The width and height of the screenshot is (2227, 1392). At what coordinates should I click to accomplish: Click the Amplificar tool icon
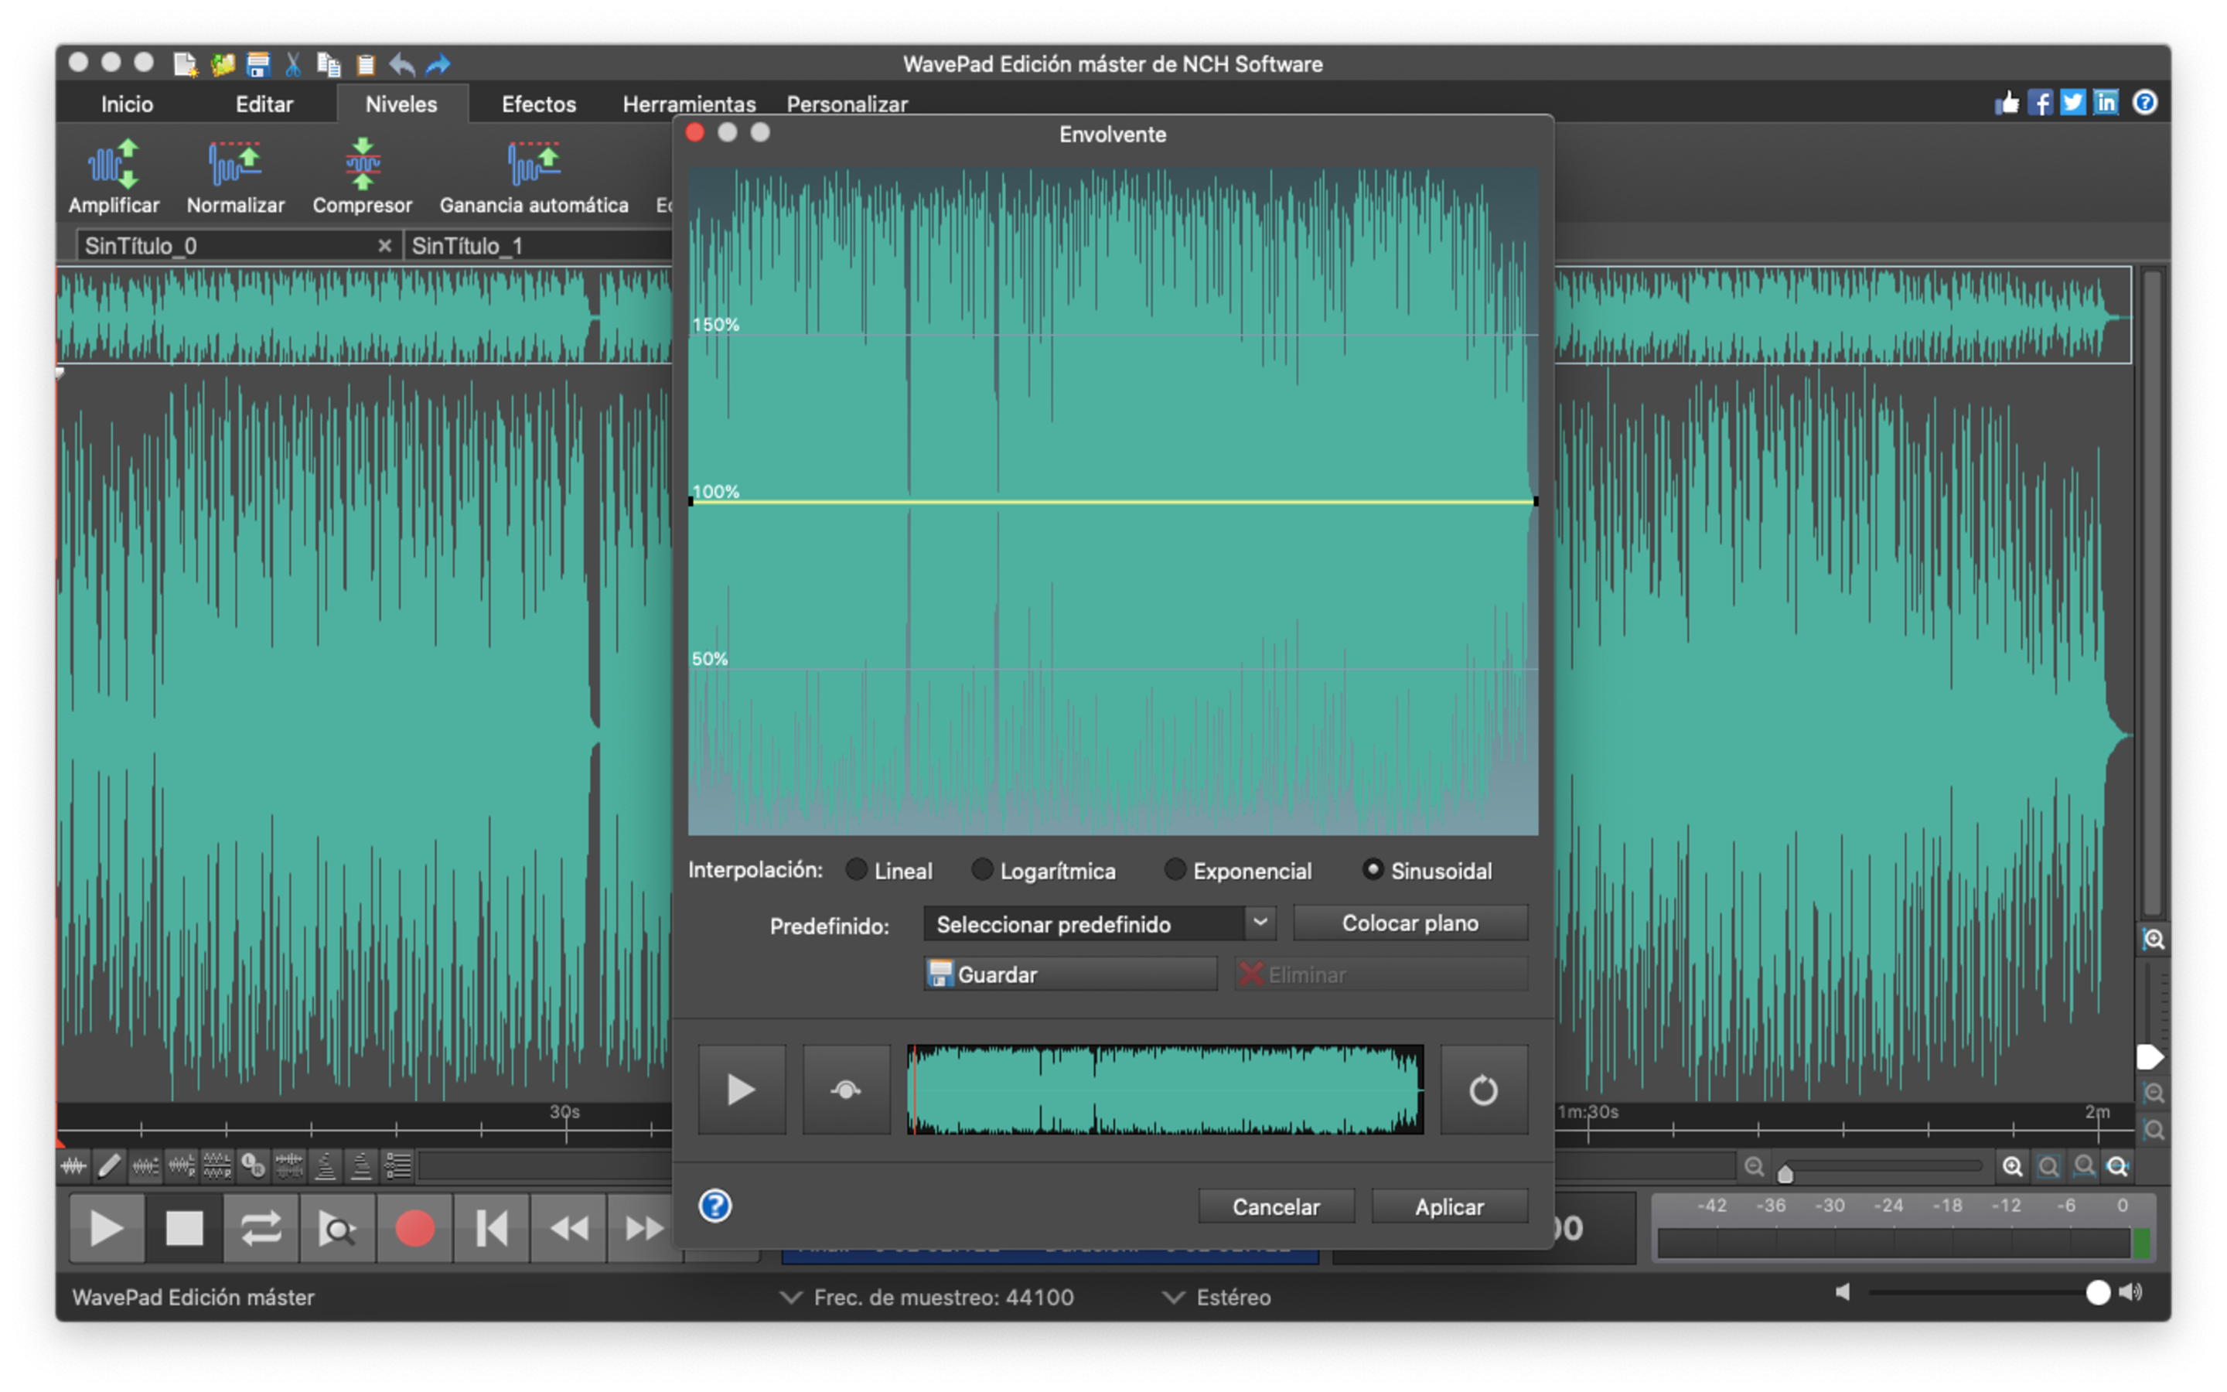tap(113, 163)
